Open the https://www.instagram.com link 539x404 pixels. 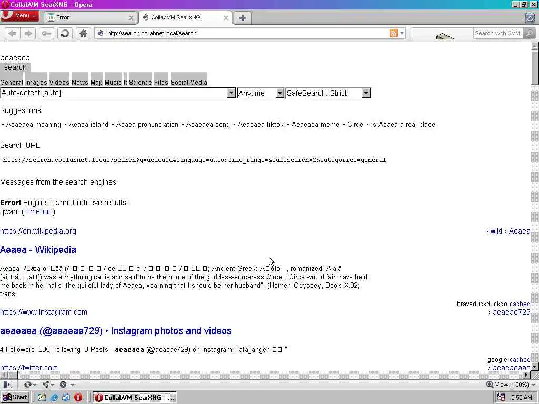[x=44, y=312]
